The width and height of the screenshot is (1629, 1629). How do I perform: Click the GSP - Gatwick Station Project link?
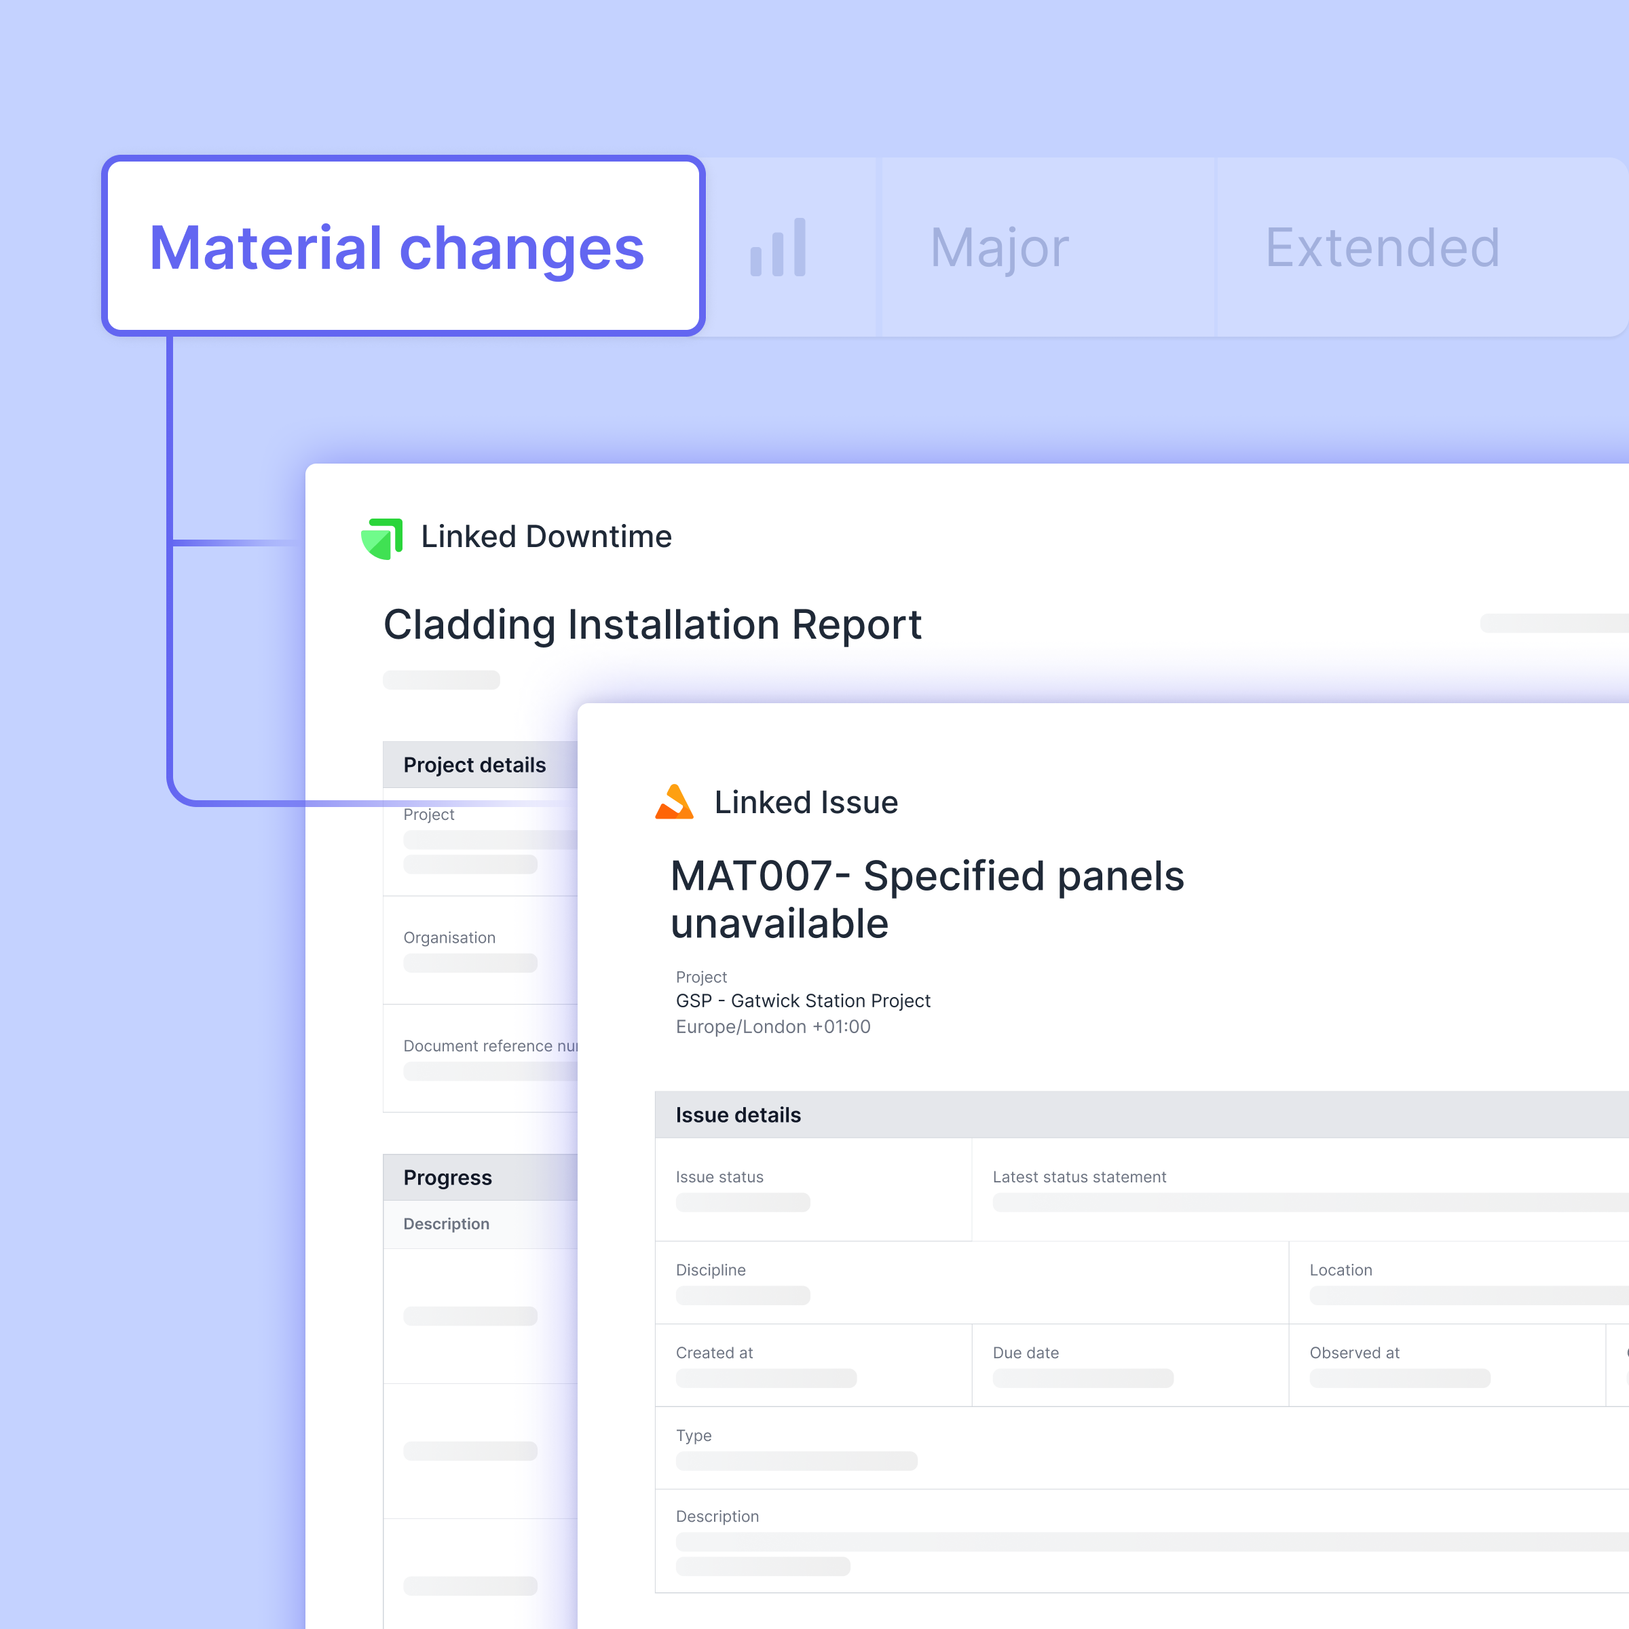coord(803,1001)
